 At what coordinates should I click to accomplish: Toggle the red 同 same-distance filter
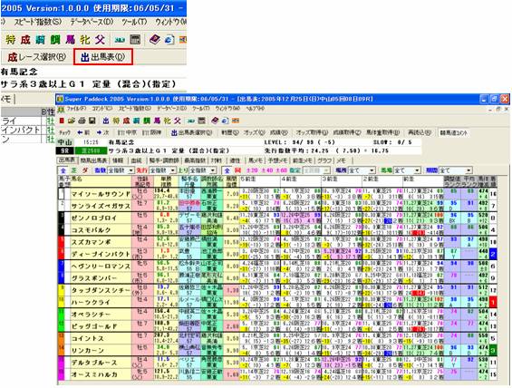(x=237, y=170)
